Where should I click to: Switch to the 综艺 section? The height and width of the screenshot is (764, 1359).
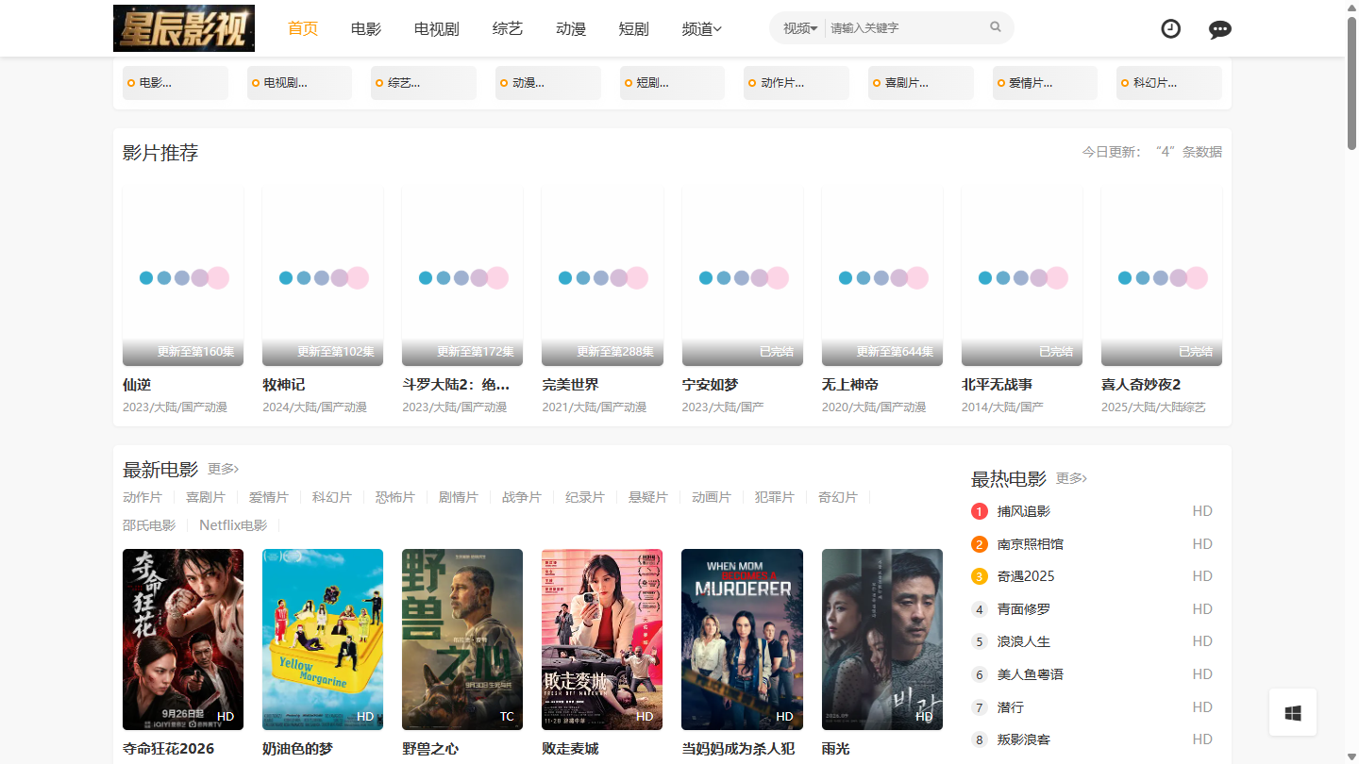508,28
